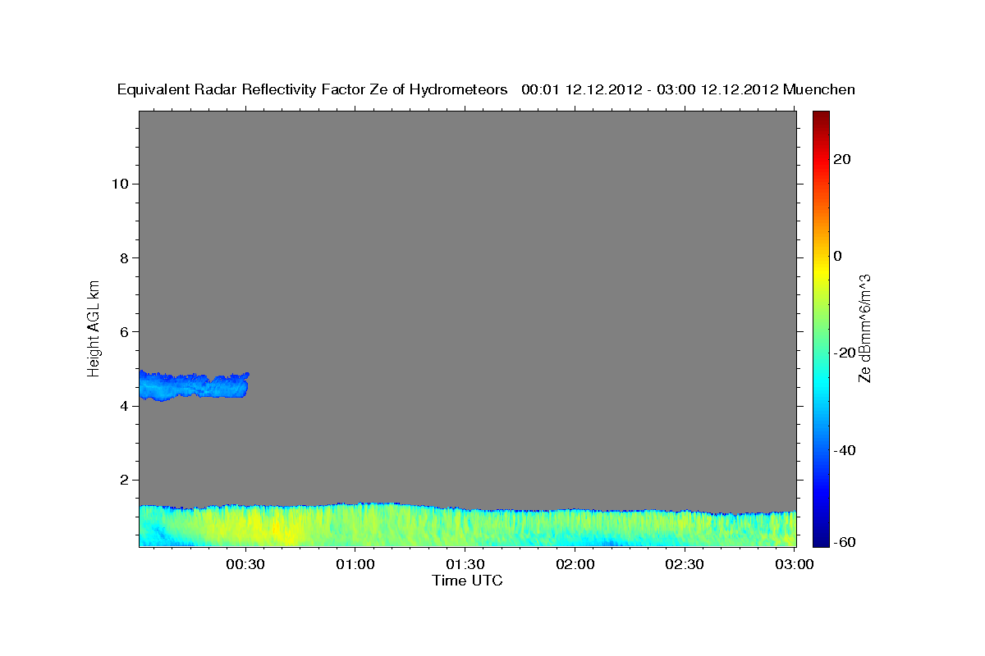The image size is (985, 656).
Task: Click the dark red top of the colorbar
Action: pyautogui.click(x=821, y=119)
